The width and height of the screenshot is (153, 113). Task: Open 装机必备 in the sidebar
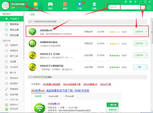[12, 30]
